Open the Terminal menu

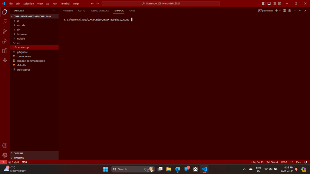[65, 3]
